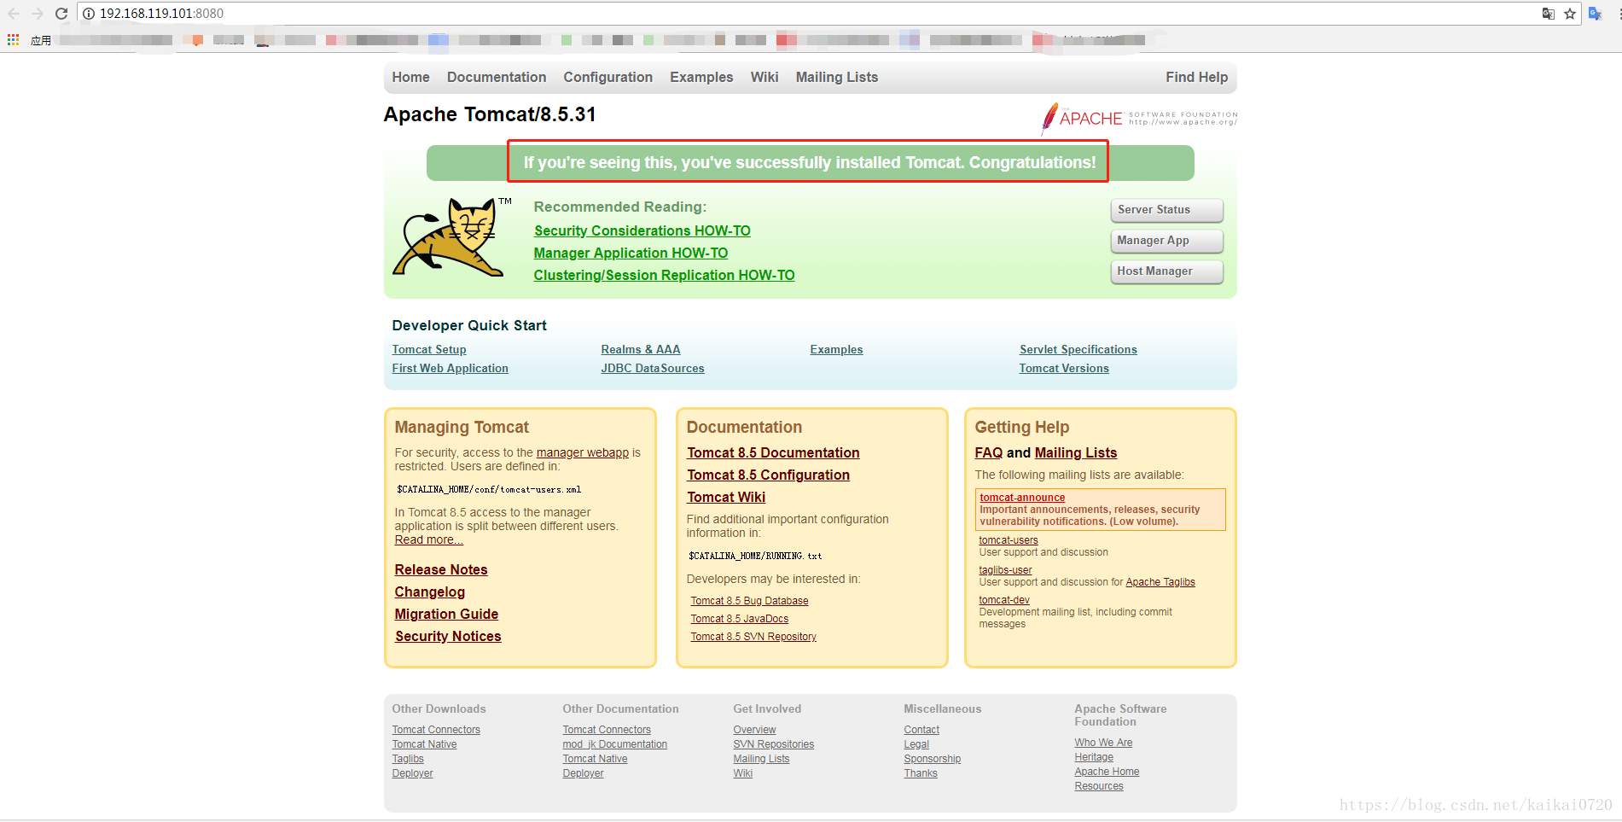This screenshot has height=822, width=1622.
Task: Open the Changelog link
Action: click(x=430, y=592)
